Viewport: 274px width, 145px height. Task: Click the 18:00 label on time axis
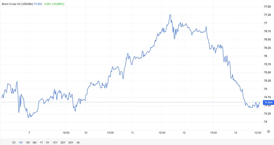(66, 132)
